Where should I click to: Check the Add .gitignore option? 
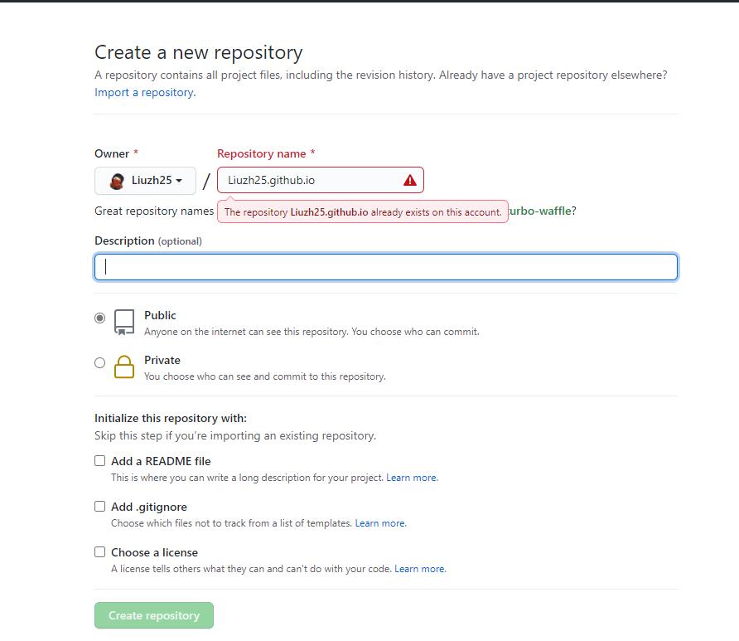click(99, 506)
